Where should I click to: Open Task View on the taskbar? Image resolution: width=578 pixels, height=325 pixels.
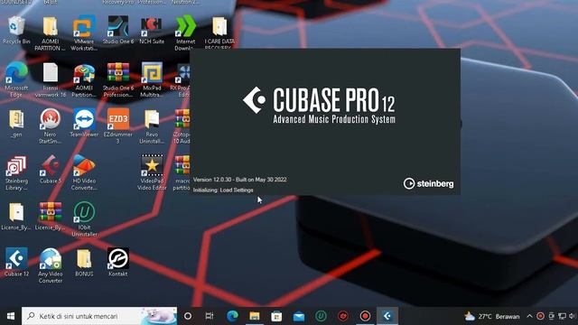[x=210, y=316]
